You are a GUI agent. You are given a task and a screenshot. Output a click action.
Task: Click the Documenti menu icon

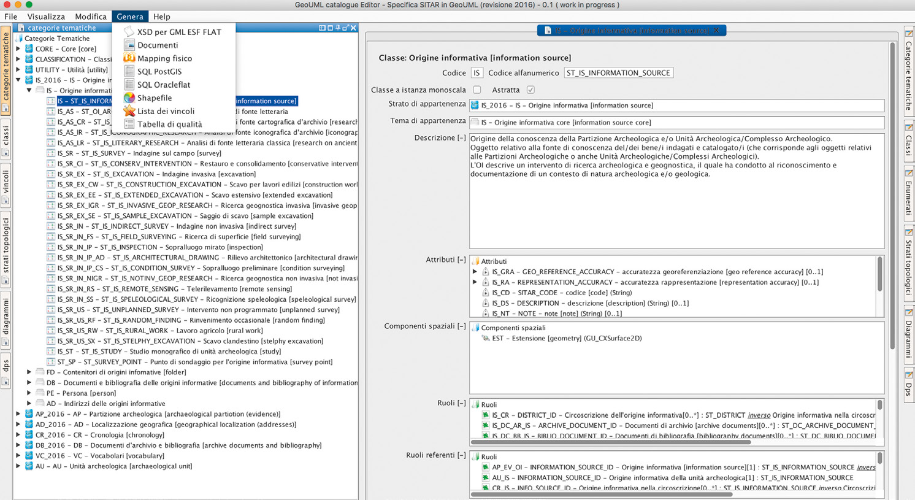[129, 45]
